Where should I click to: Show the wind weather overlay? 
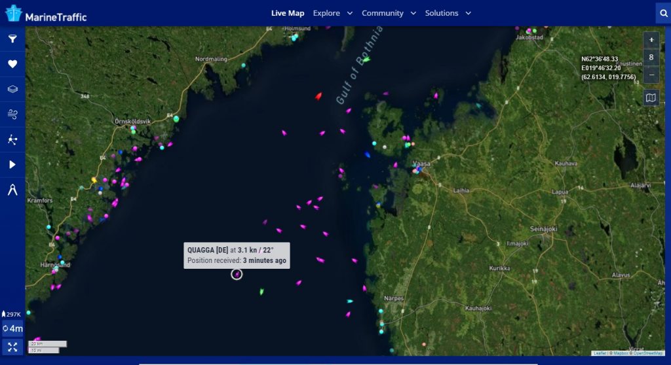(x=12, y=114)
